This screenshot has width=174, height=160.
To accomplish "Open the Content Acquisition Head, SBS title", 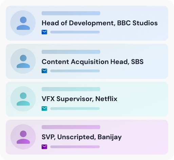I will point(93,62).
